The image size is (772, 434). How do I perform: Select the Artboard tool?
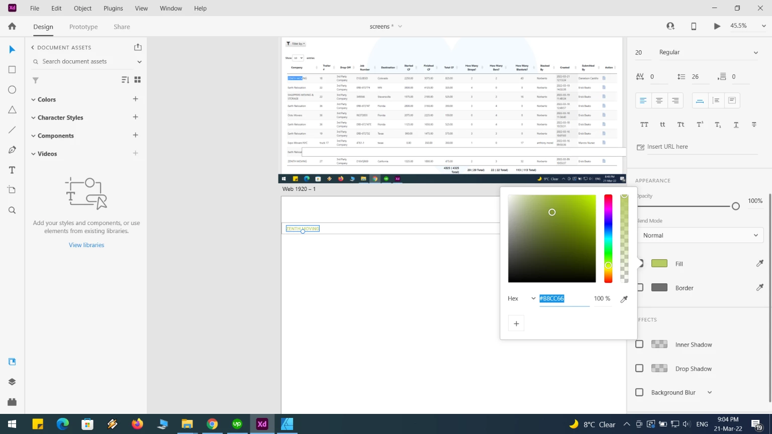point(12,190)
